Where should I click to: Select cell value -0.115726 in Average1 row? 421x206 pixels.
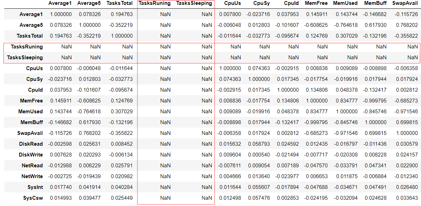point(406,14)
